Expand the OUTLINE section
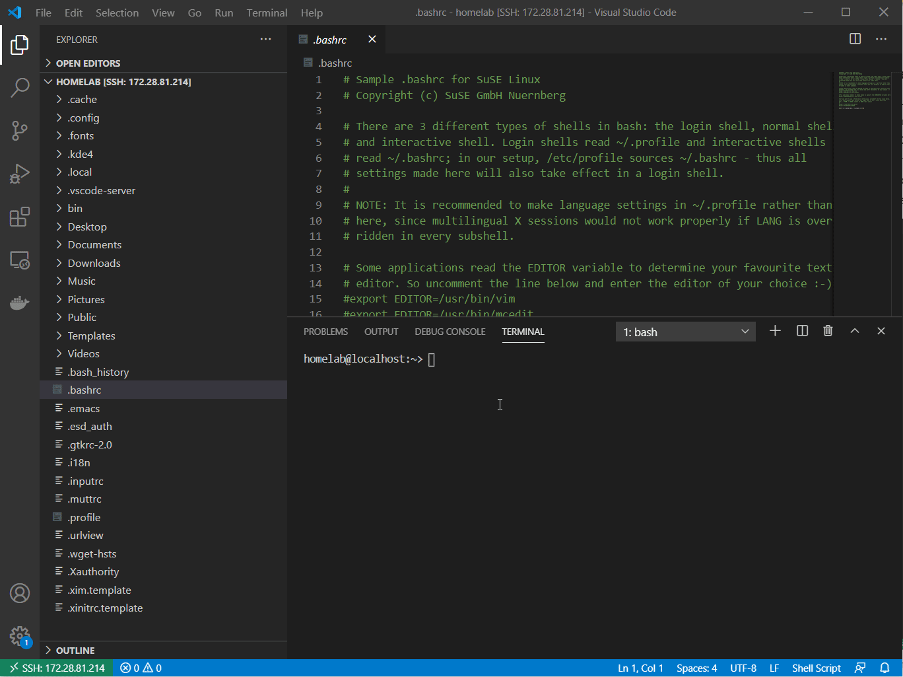Screen dimensions: 903x677 (x=163, y=651)
